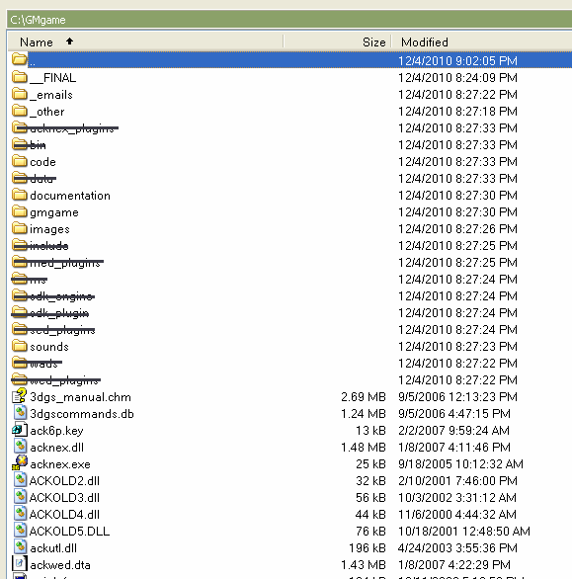Sort files by Modified column header
The height and width of the screenshot is (579, 572).
(425, 42)
